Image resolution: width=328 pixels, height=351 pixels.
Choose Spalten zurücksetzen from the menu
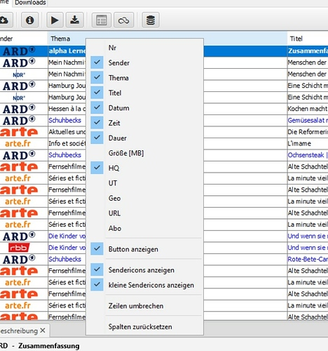pyautogui.click(x=140, y=326)
